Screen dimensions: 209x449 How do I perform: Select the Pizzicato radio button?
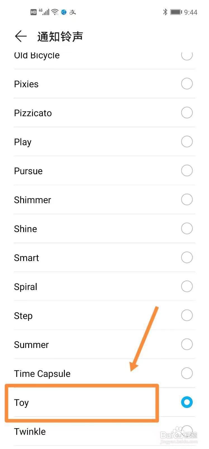tap(187, 113)
